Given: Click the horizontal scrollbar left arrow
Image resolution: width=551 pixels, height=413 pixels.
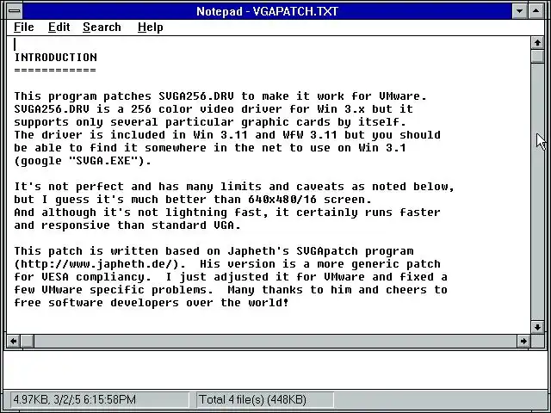Looking at the screenshot, I should (14, 341).
